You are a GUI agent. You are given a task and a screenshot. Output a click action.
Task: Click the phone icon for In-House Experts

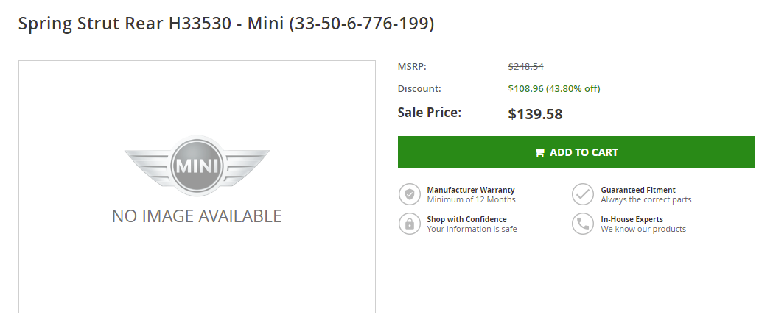(x=583, y=224)
